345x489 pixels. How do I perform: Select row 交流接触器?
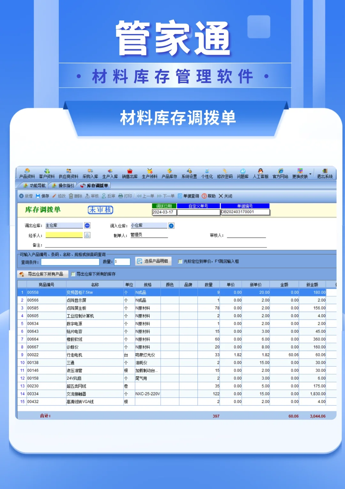coord(177,394)
